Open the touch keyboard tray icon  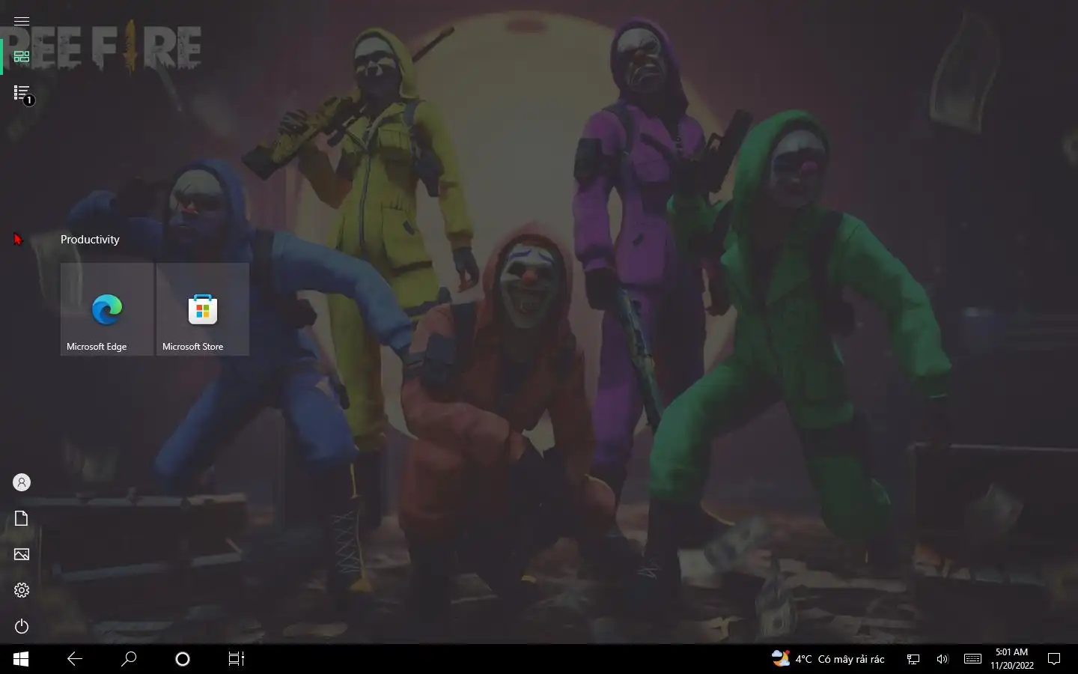pos(972,659)
